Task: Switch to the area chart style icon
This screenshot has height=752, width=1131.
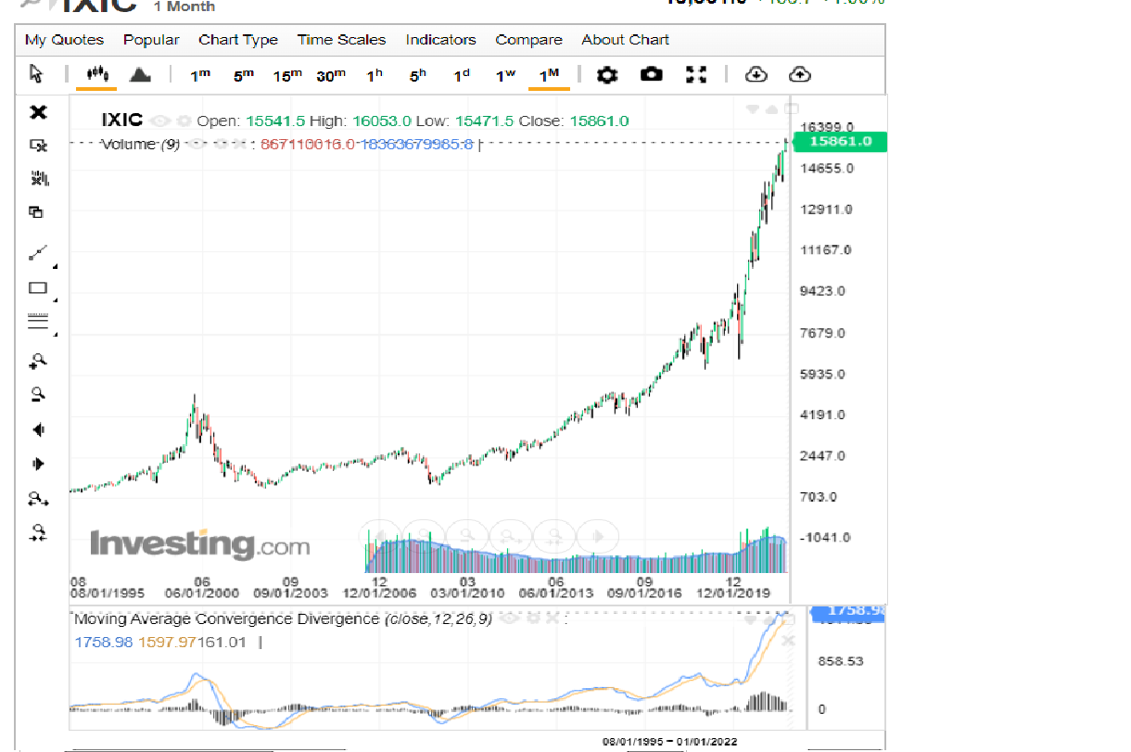Action: click(139, 74)
